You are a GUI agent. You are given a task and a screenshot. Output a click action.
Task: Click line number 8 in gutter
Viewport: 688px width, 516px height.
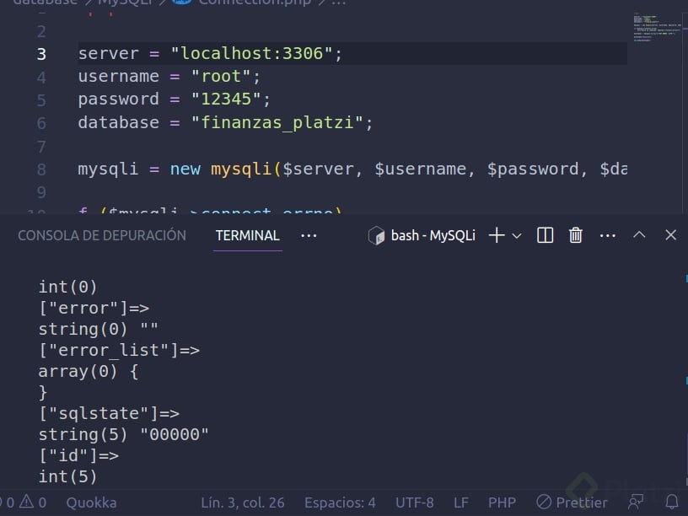(x=41, y=169)
